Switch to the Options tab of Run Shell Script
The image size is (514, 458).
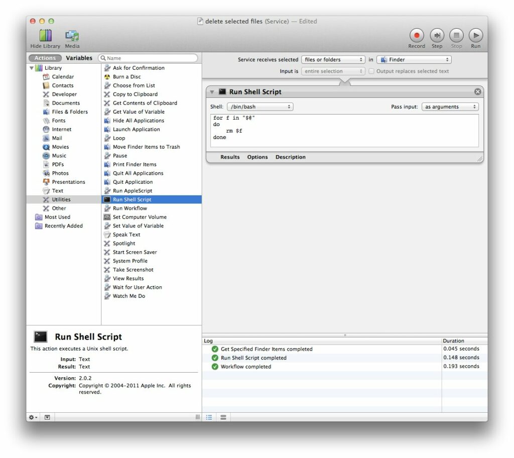(257, 157)
